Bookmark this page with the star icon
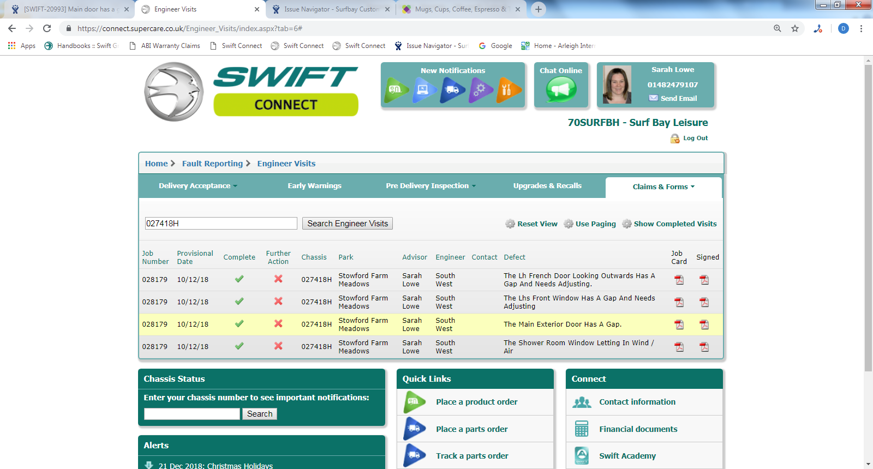This screenshot has width=873, height=469. (795, 28)
